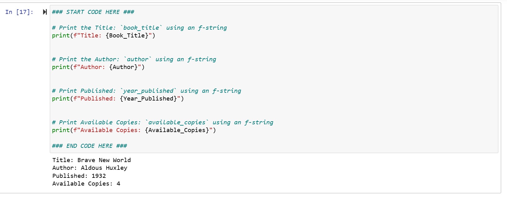Place cursor in the print Author statement
The width and height of the screenshot is (507, 197).
pyautogui.click(x=98, y=67)
